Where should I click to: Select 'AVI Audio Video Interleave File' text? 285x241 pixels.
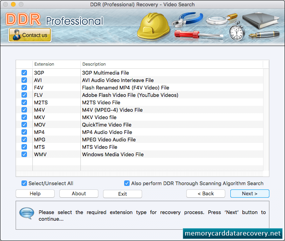[118, 80]
